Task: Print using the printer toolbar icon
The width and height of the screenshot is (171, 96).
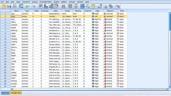Action: 14,6
